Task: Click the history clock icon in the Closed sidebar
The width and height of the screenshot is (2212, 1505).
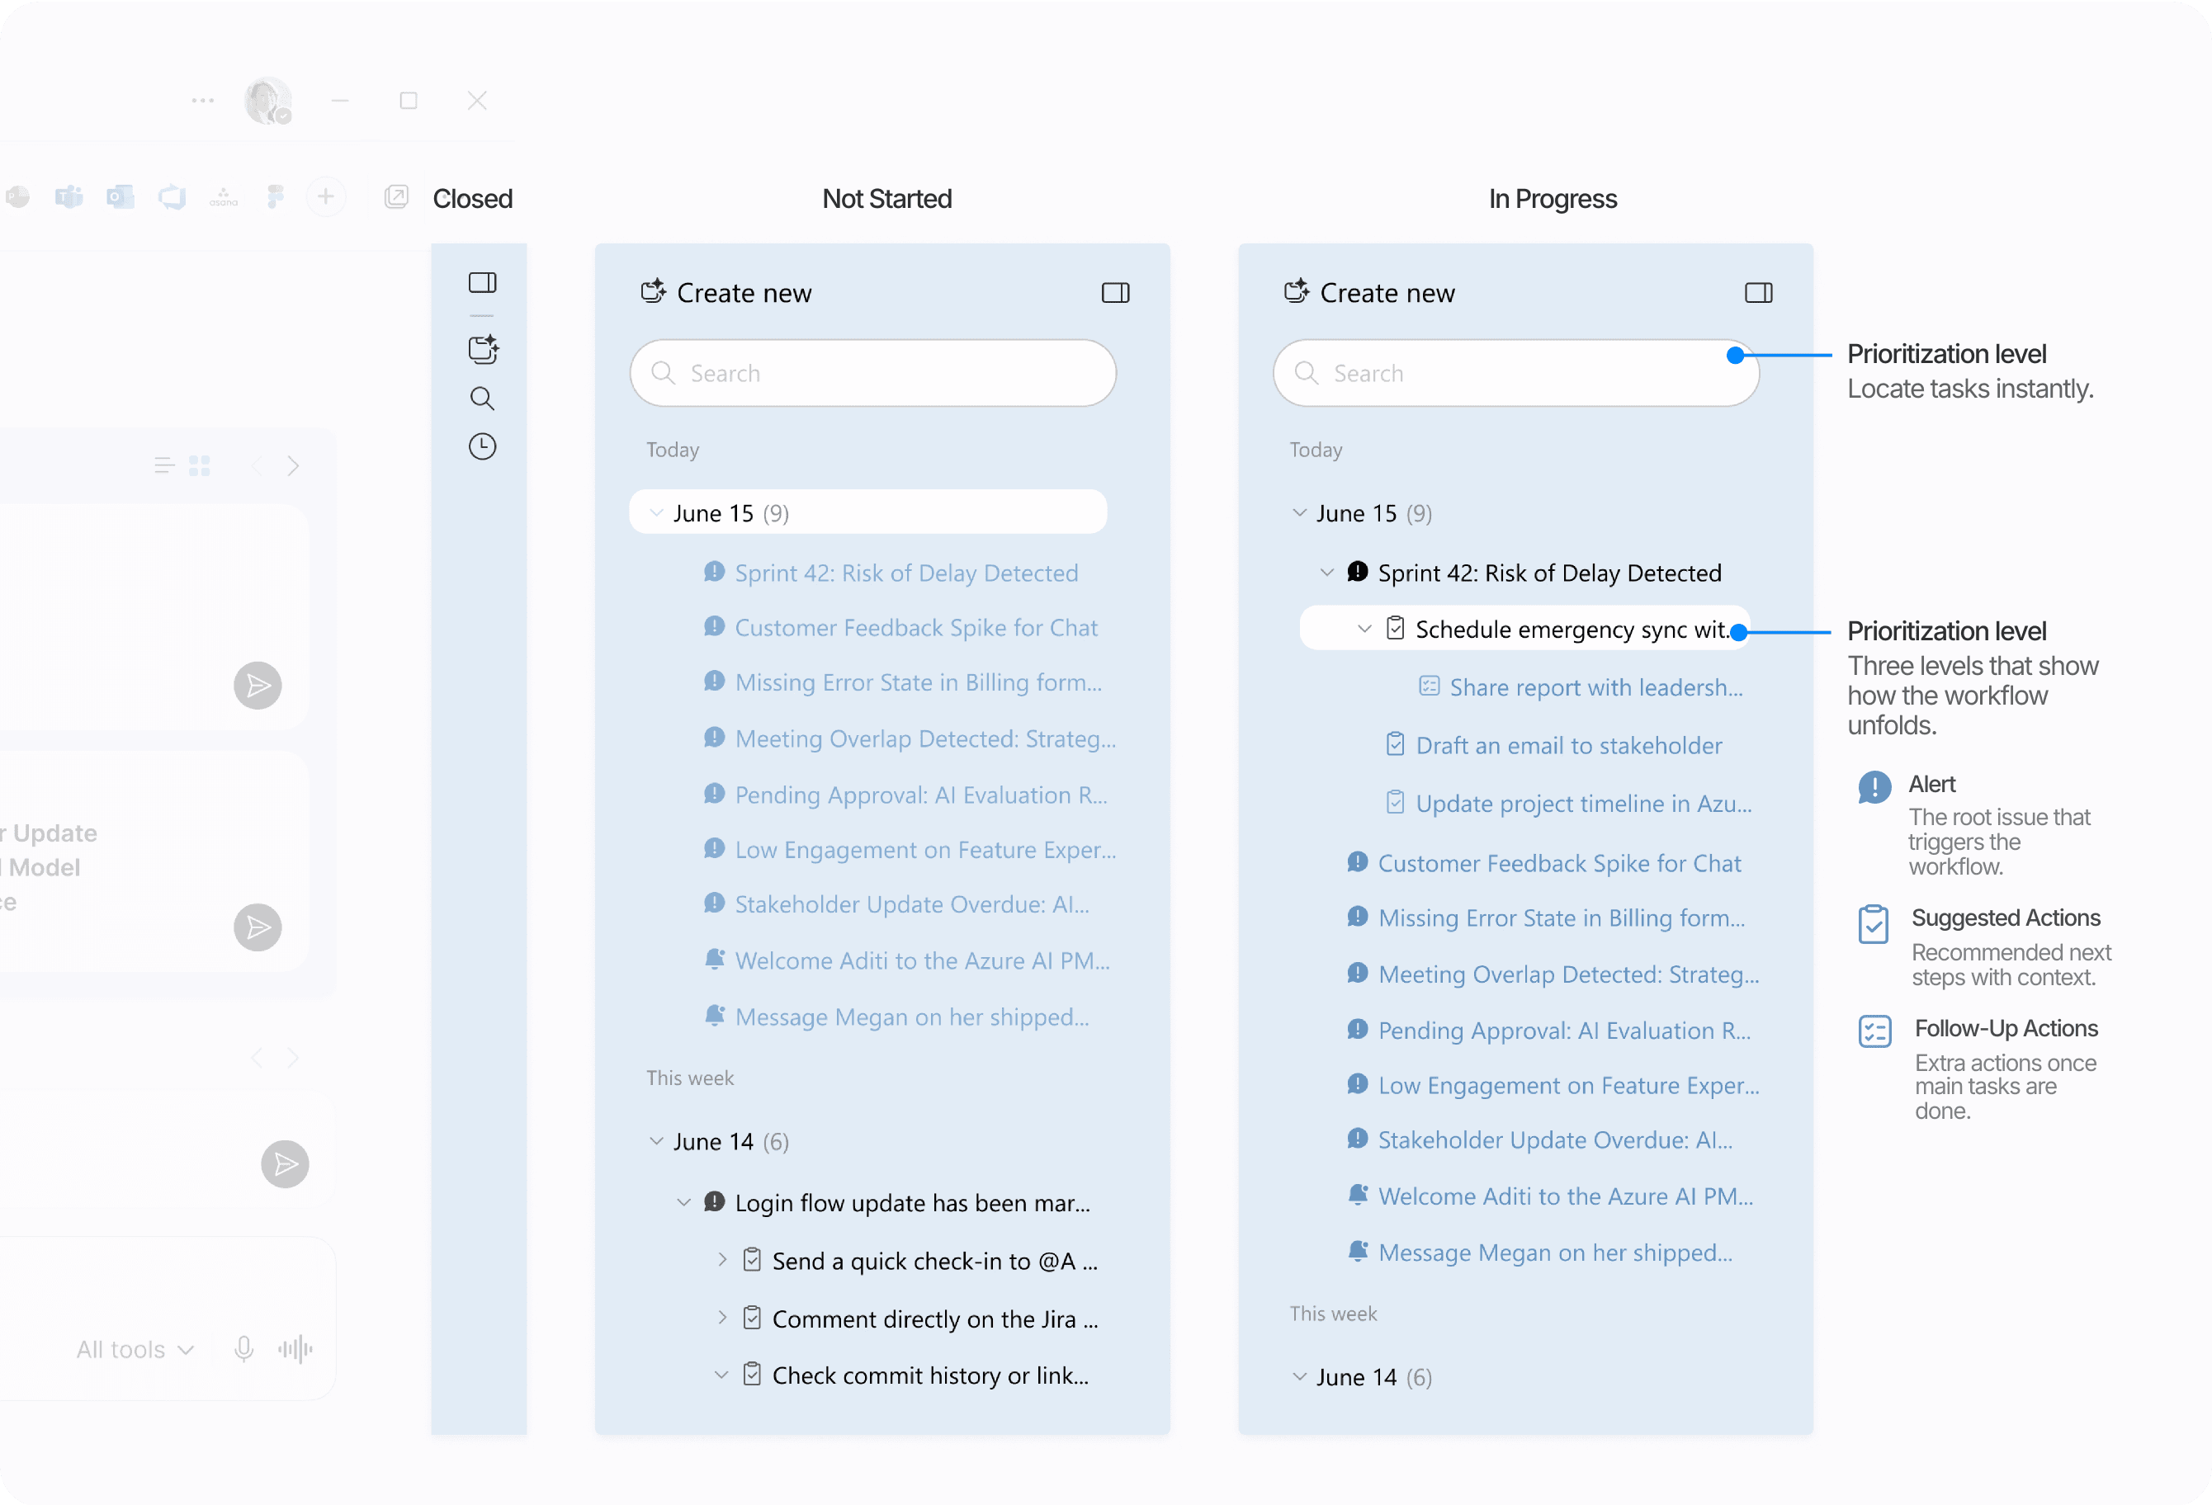Action: (x=483, y=446)
